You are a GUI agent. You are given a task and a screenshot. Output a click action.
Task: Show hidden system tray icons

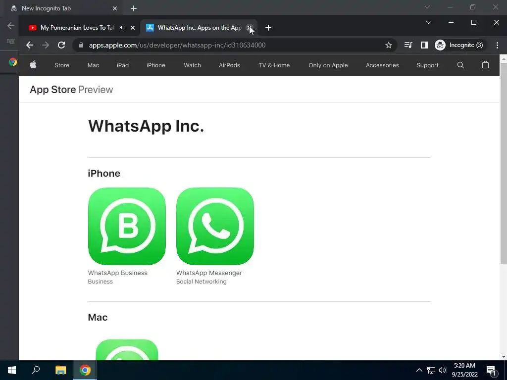coord(419,370)
